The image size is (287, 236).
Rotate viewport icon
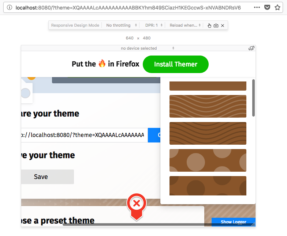pos(251,48)
